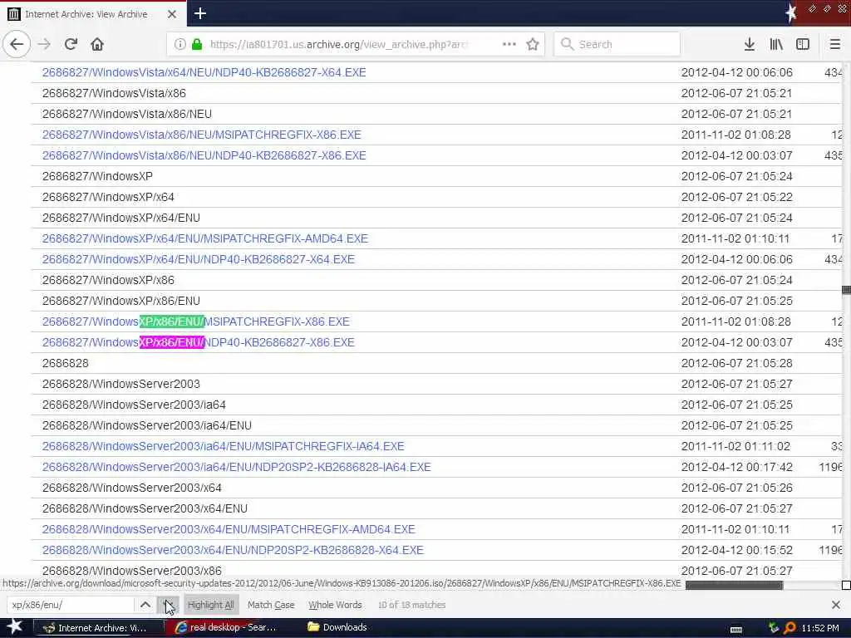Open WindowsServer2003 ia64 MSIPATCHREGFIX-IA64.EXE link

[x=223, y=446]
